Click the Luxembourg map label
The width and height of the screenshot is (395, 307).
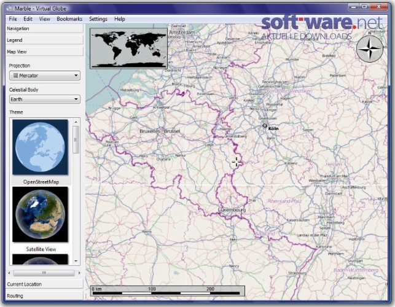pos(232,210)
